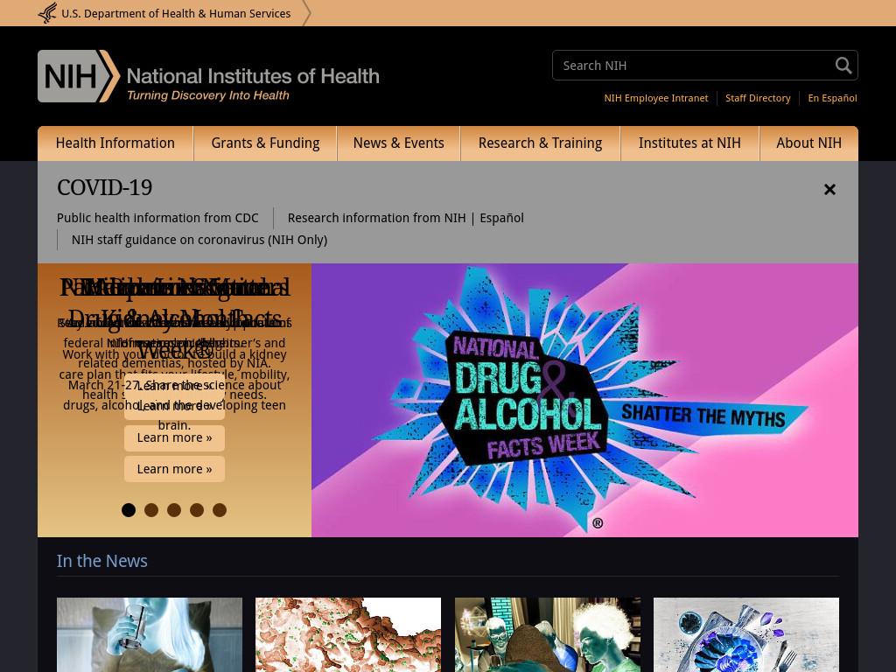This screenshot has width=896, height=672.
Task: Open the Staff Directory link
Action: click(758, 98)
